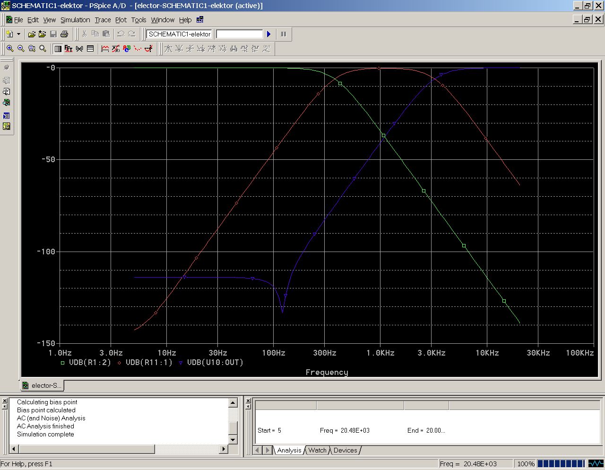Viewport: 605px width, 470px height.
Task: Expand the New file dropdown arrow
Action: [x=19, y=34]
